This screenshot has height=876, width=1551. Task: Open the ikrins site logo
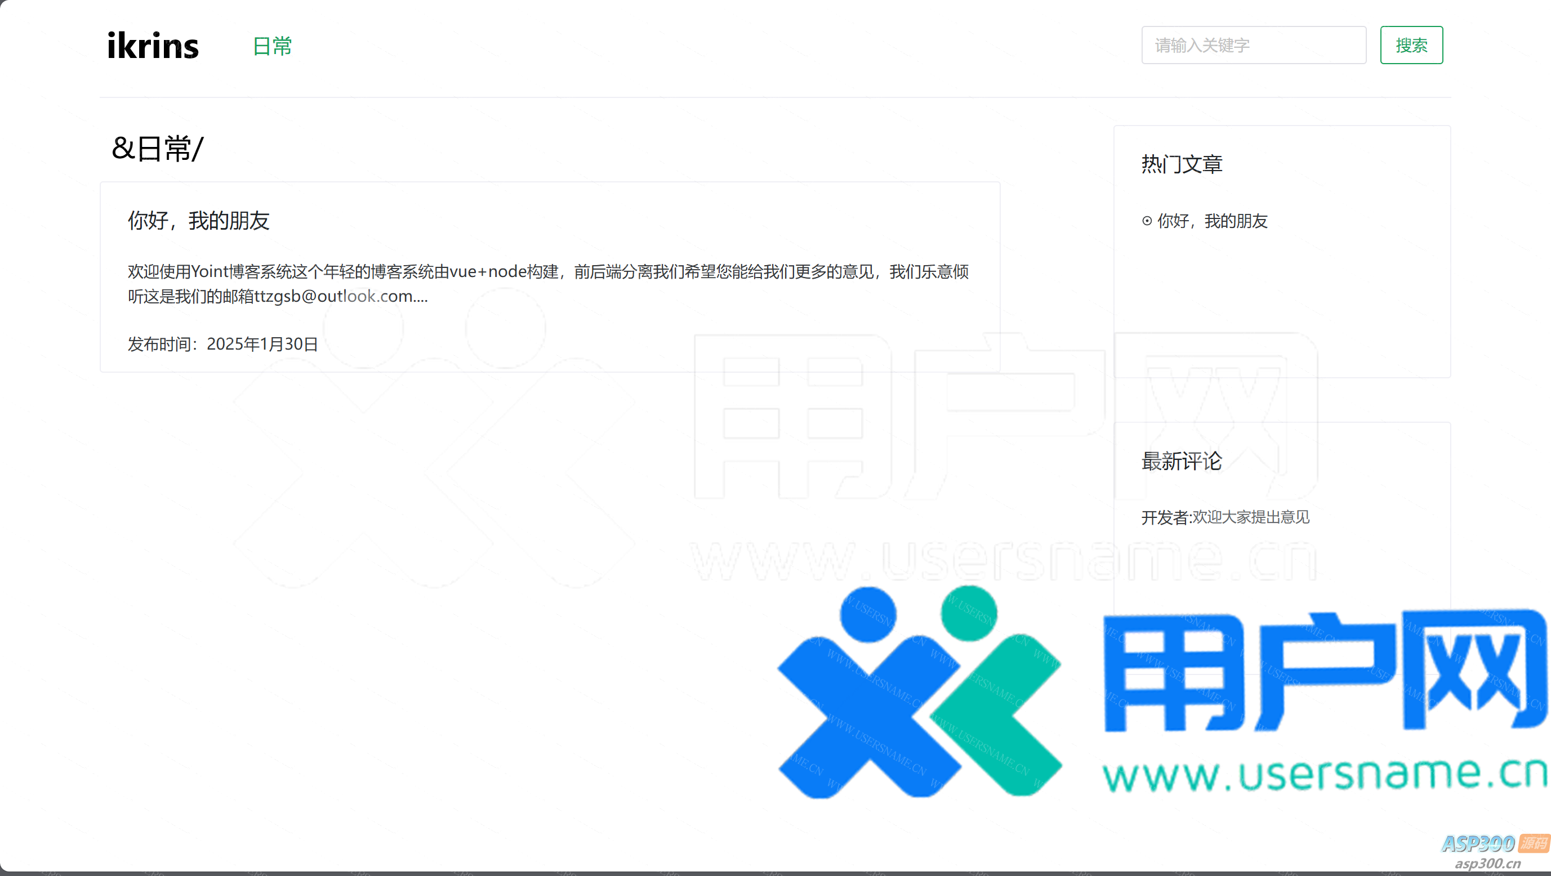pyautogui.click(x=152, y=46)
